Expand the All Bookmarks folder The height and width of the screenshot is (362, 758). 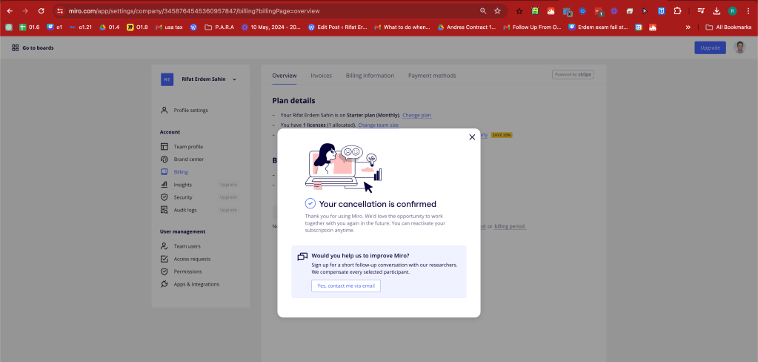coord(728,27)
